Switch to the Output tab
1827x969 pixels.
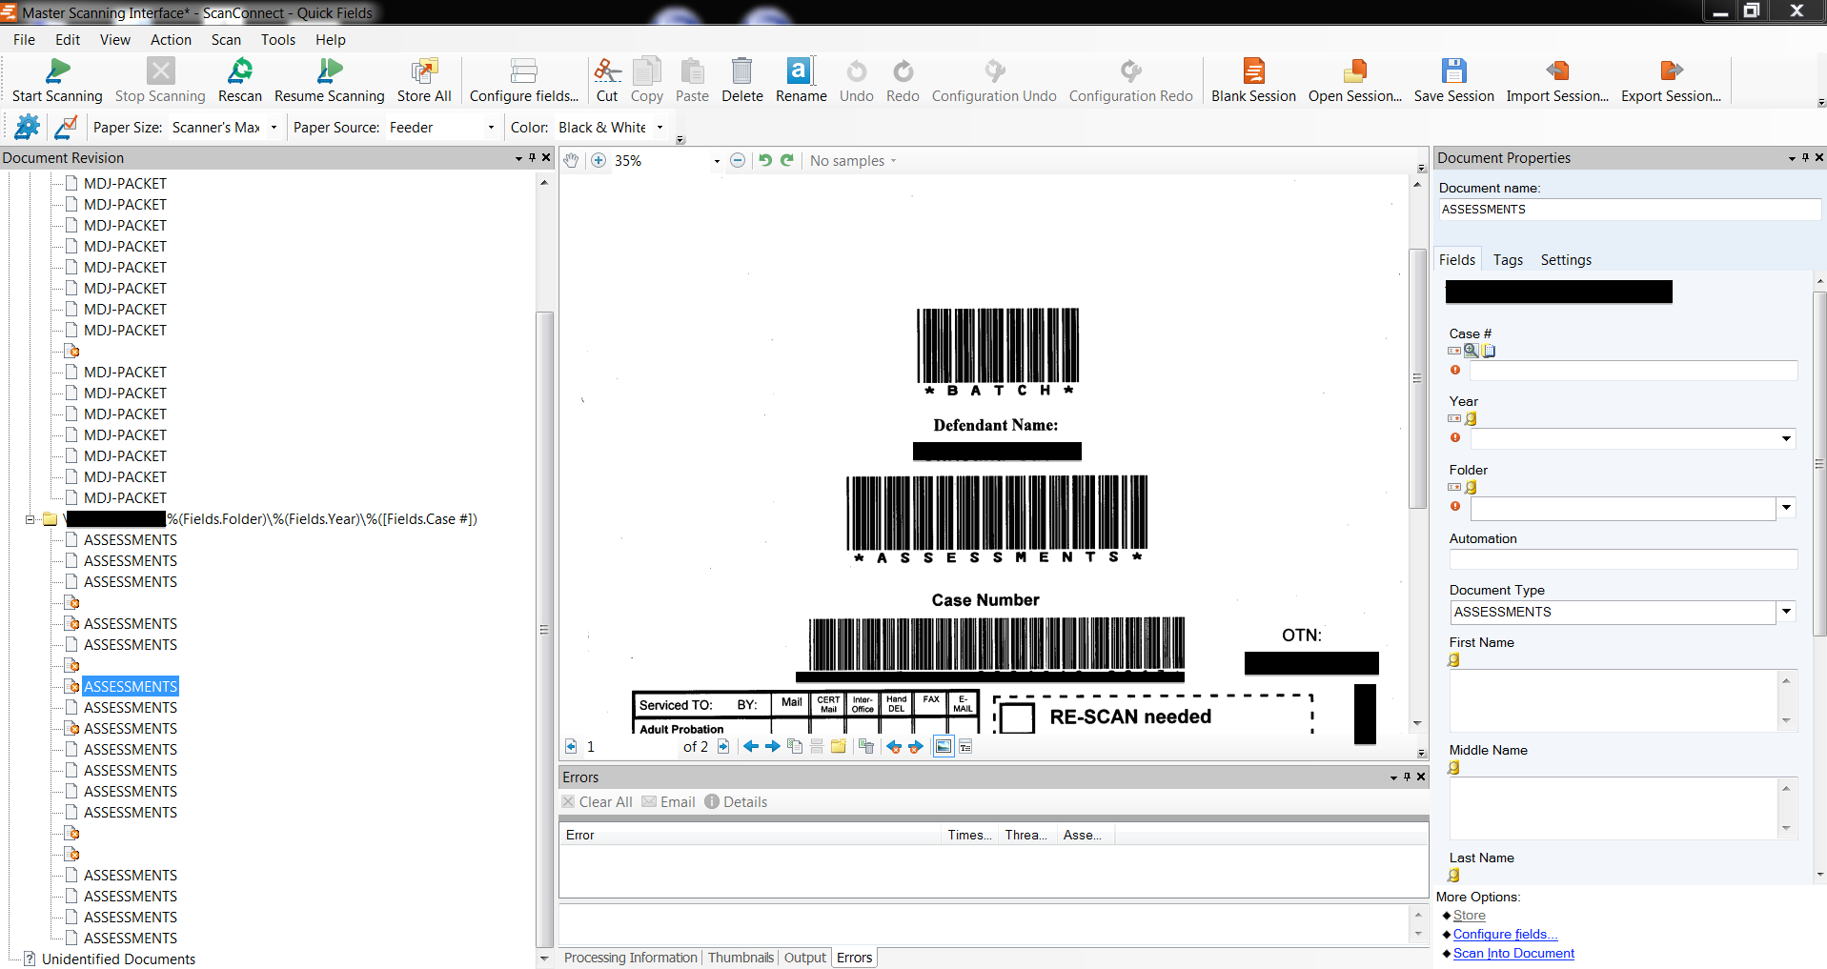click(x=805, y=958)
